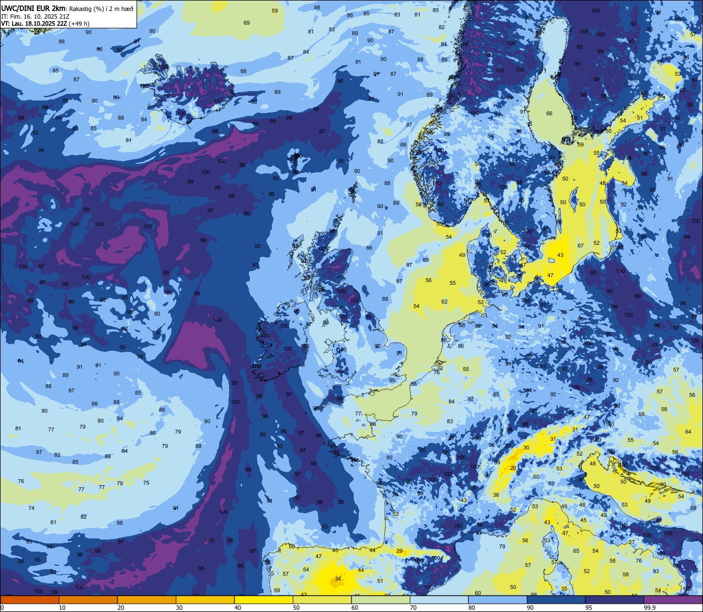
Task: Click the legend tick label 50
Action: [x=296, y=608]
